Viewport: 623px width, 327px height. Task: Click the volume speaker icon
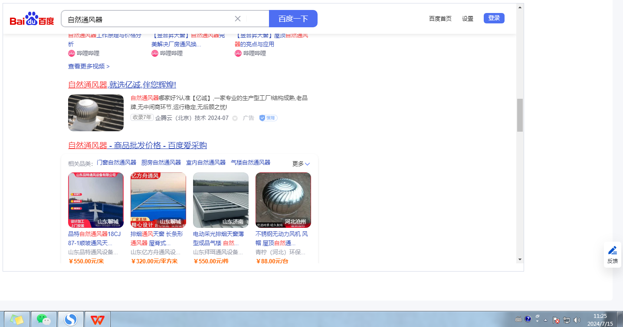tap(577, 320)
